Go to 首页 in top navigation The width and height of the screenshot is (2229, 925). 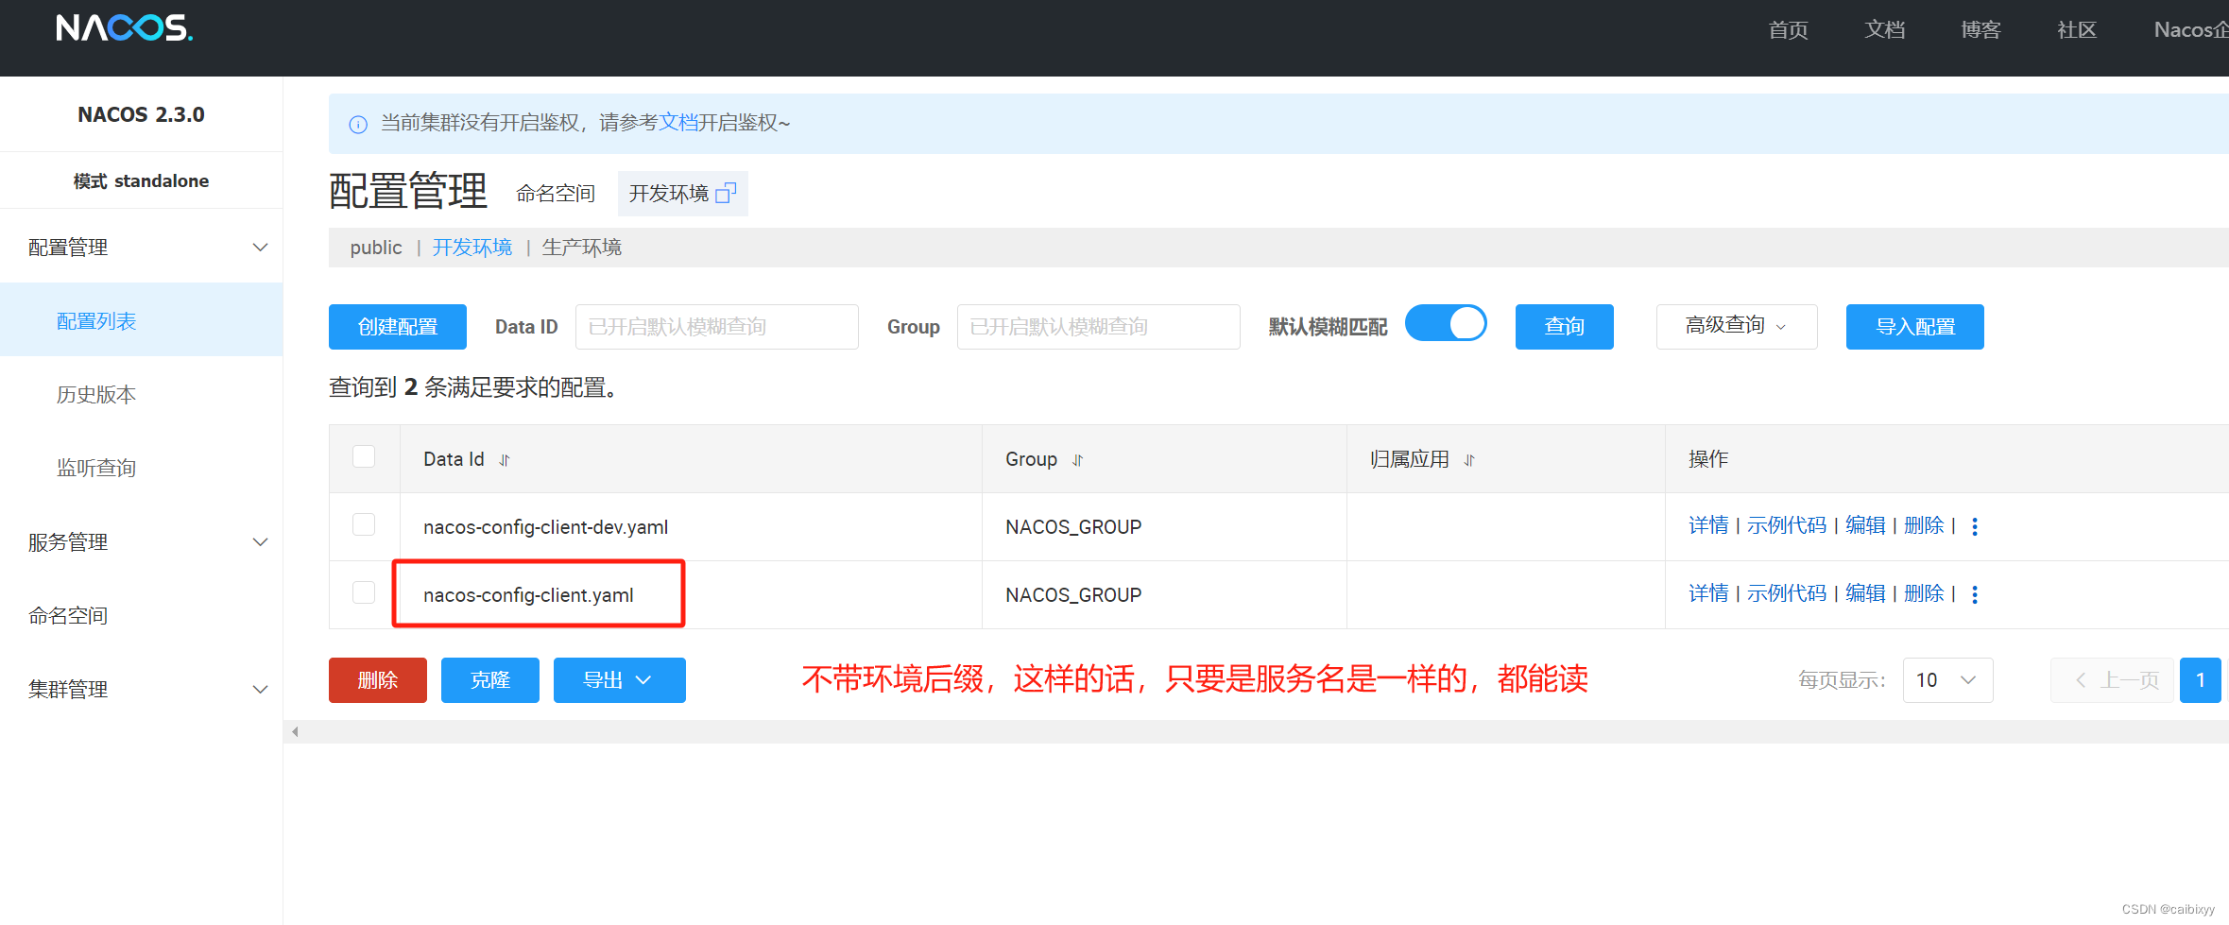1788,29
